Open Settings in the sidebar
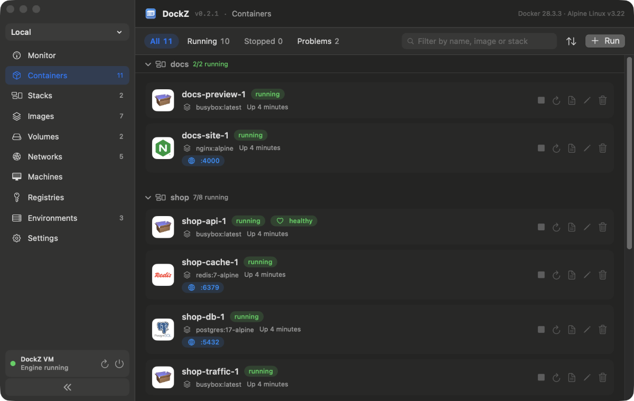 pyautogui.click(x=67, y=238)
